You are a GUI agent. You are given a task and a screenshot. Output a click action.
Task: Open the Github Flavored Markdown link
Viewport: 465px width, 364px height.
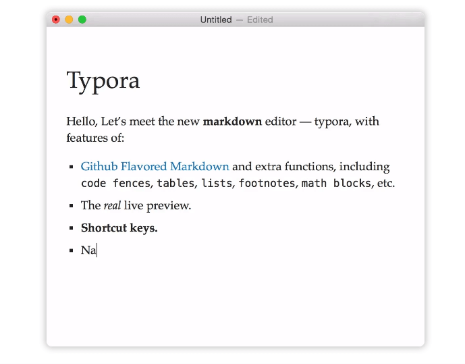(155, 166)
